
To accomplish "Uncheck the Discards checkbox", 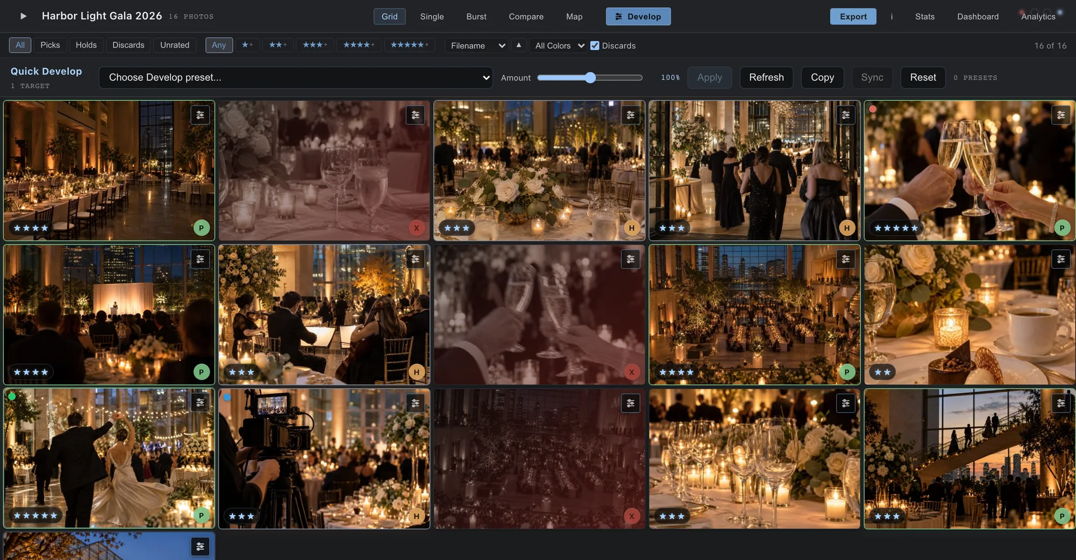I will (595, 45).
